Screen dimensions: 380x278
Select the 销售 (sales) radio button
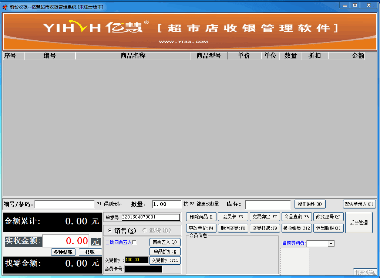(110, 231)
